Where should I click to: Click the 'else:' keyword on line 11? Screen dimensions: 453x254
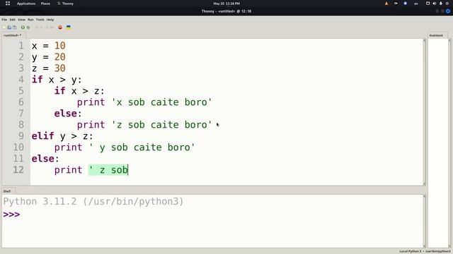pyautogui.click(x=45, y=159)
